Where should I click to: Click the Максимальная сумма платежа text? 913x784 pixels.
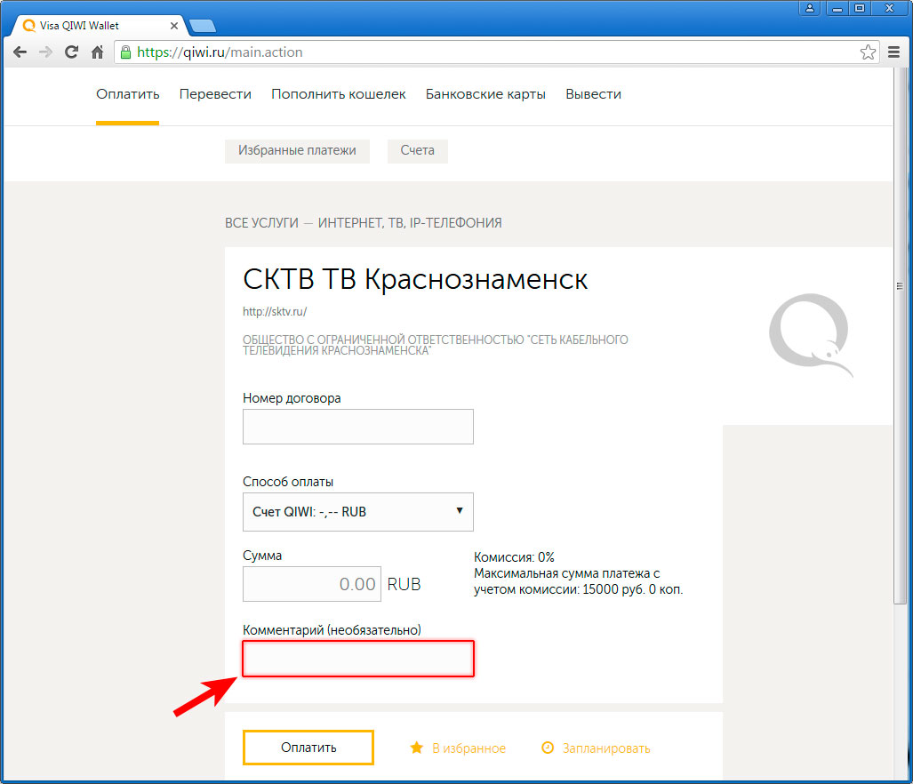pyautogui.click(x=578, y=581)
